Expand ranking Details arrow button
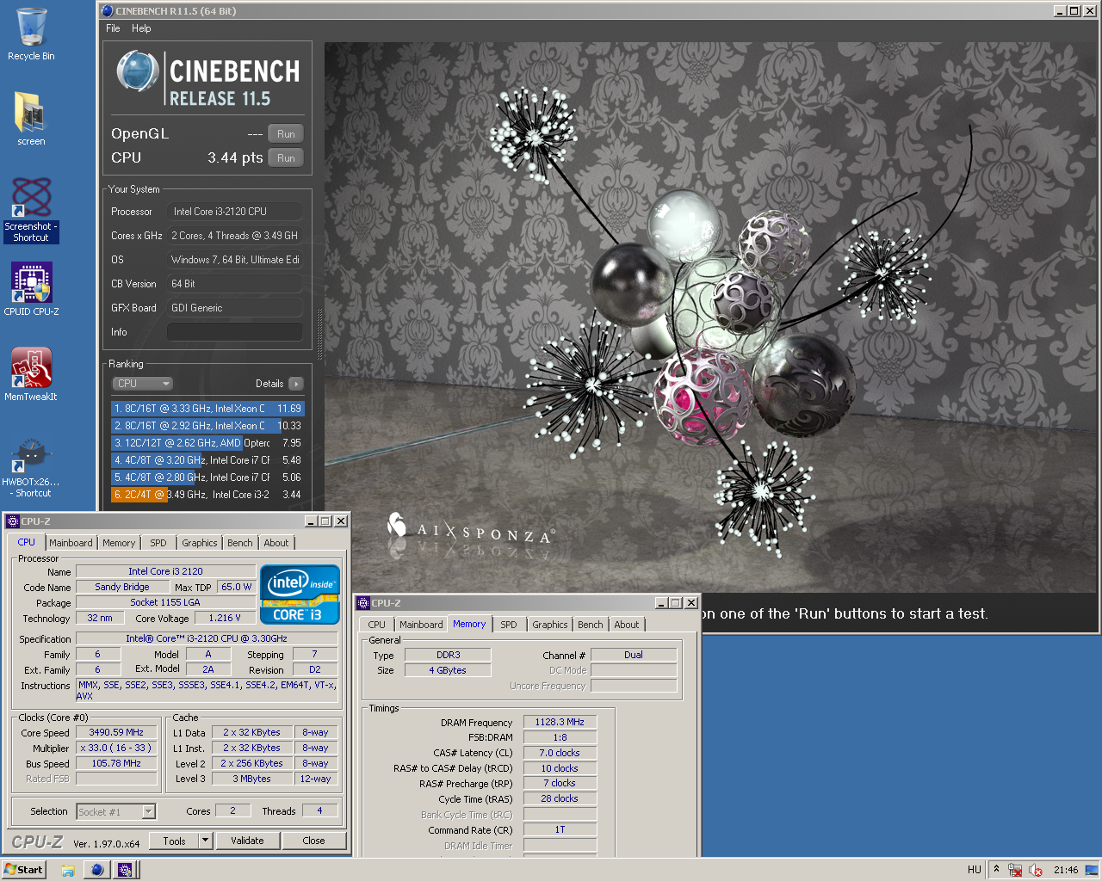The height and width of the screenshot is (881, 1102). pyautogui.click(x=296, y=384)
